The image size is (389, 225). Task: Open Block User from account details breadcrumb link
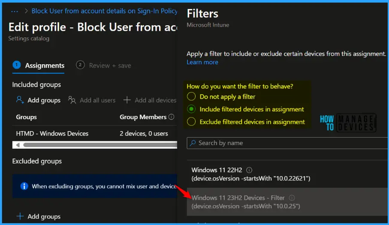(104, 11)
